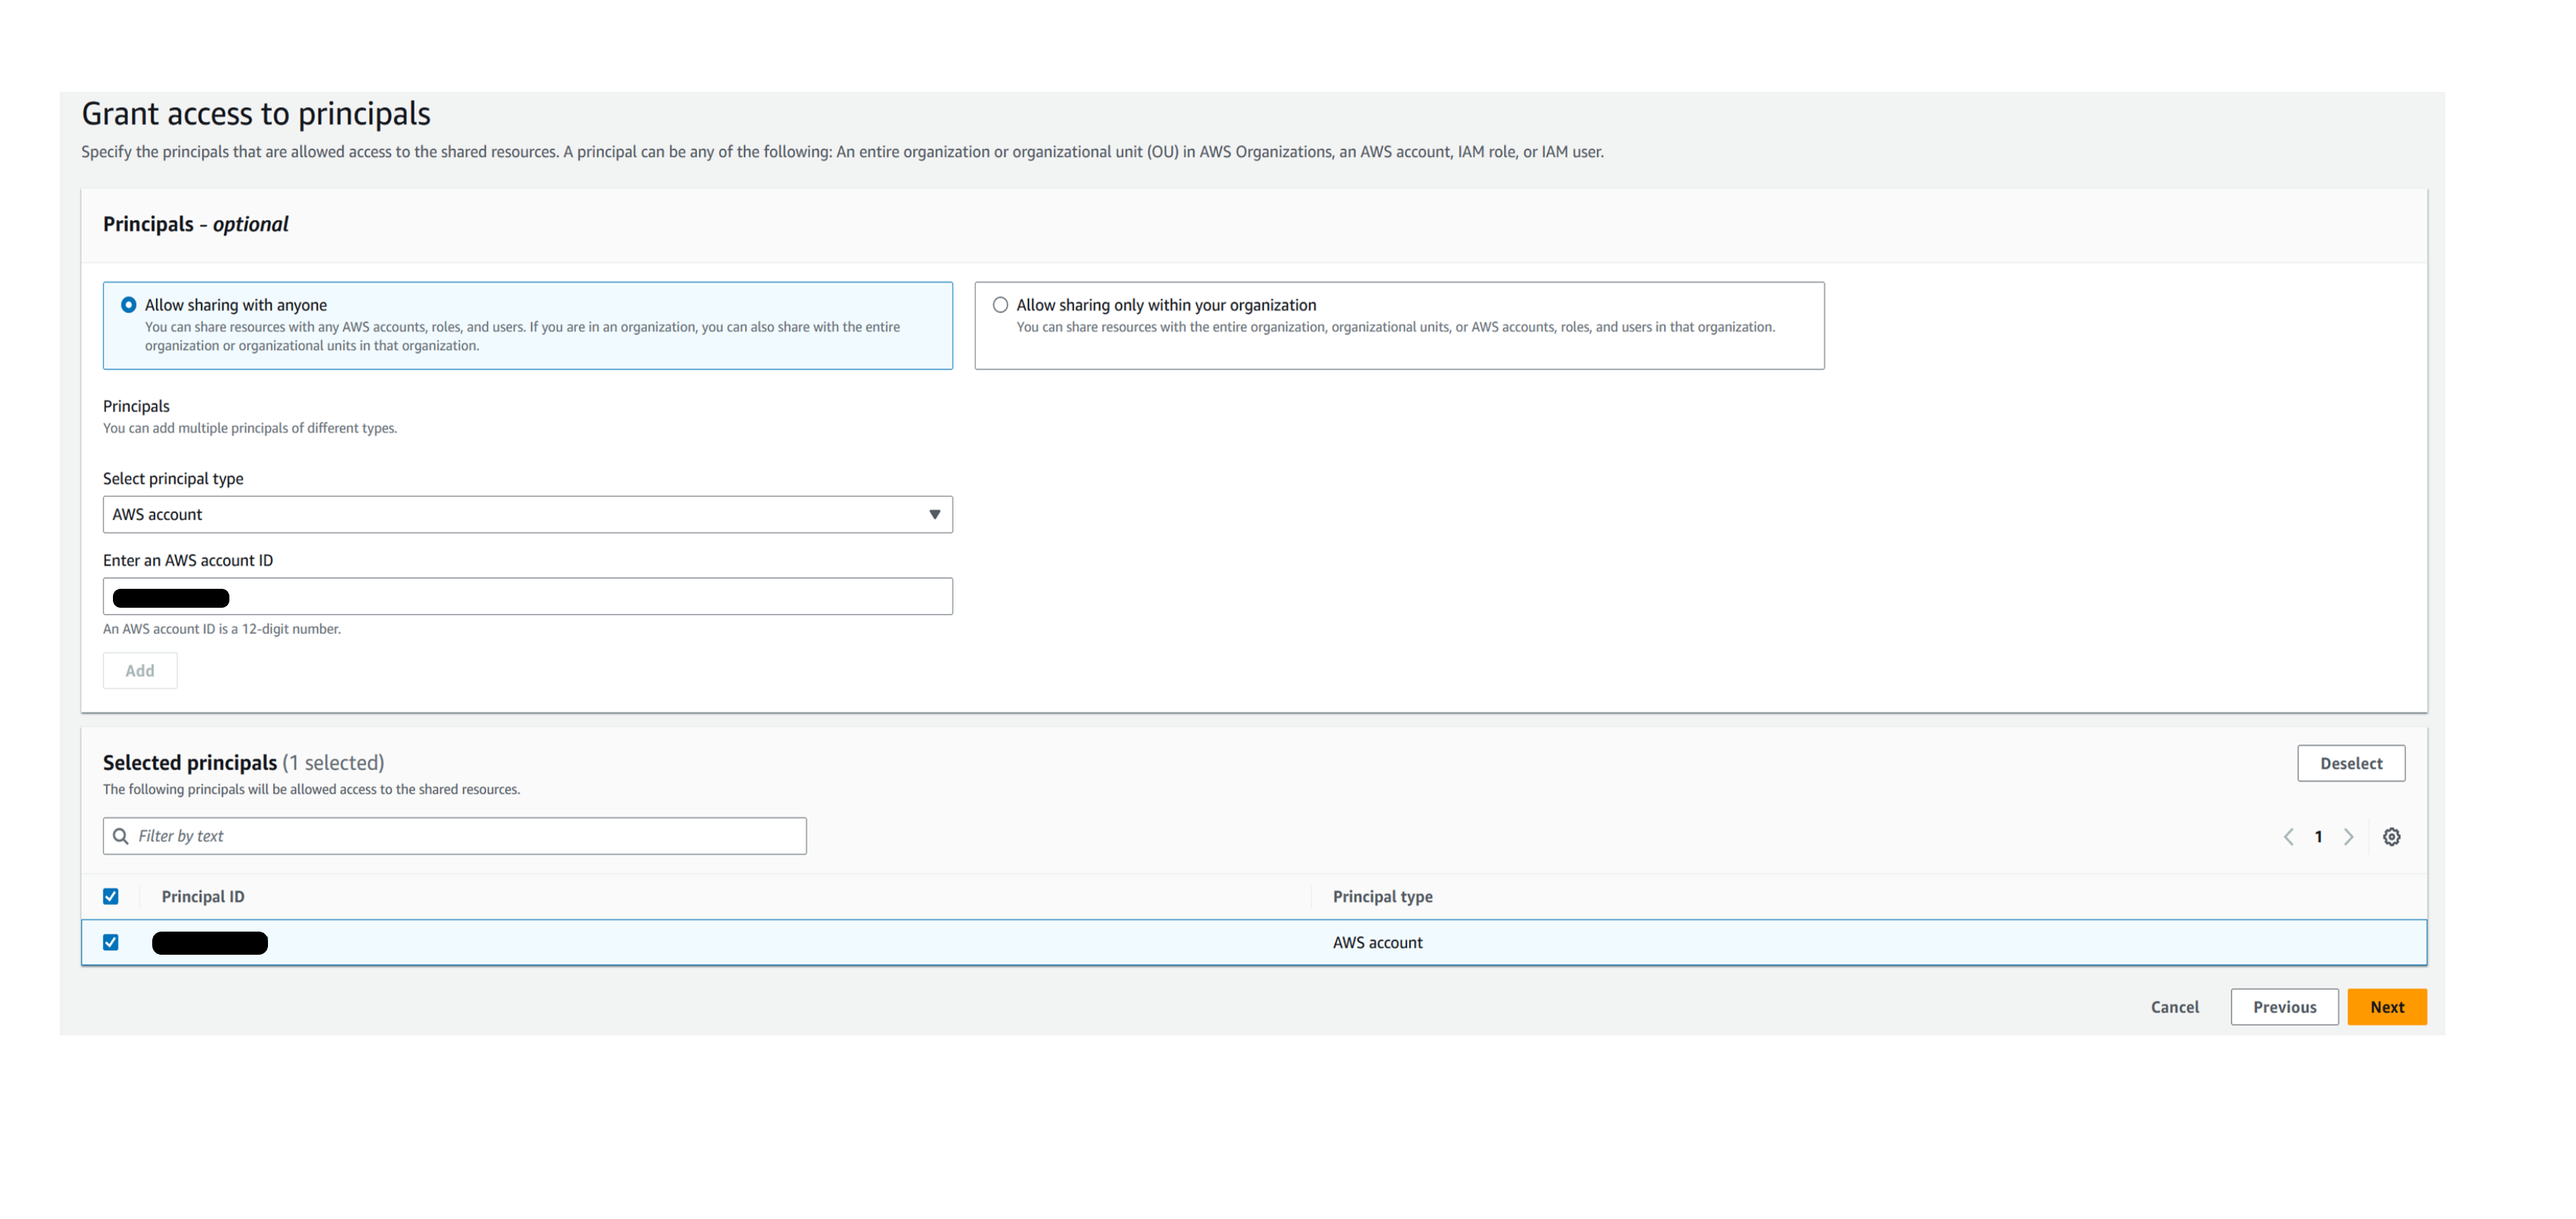
Task: Click the next page chevron arrow
Action: (x=2348, y=836)
